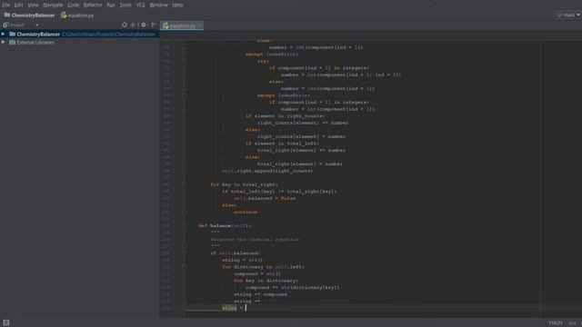The height and width of the screenshot is (327, 582).
Task: Open the Edit menu
Action: [x=18, y=5]
